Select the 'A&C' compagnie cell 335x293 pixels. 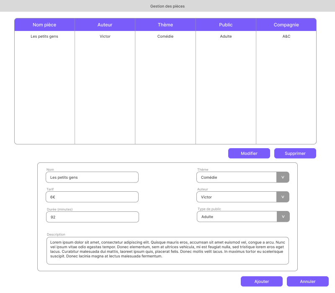point(286,36)
